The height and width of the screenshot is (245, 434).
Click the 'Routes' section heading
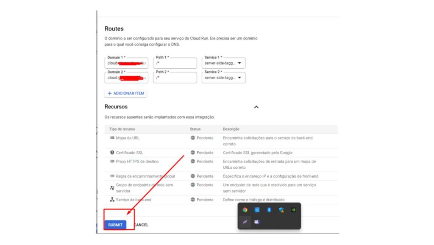114,29
